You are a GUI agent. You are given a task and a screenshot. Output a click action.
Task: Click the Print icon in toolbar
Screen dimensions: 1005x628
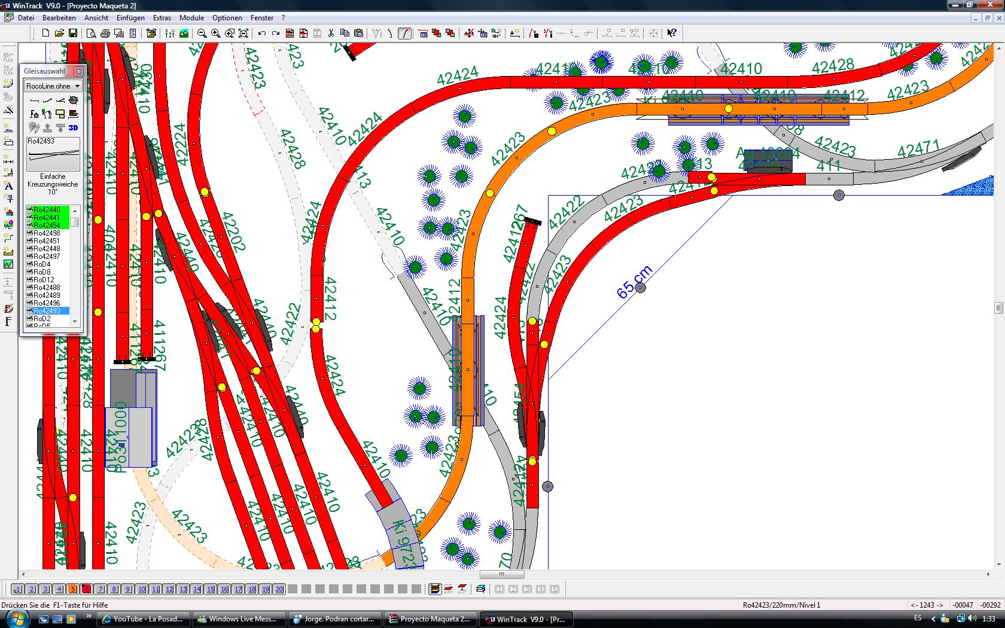click(x=105, y=33)
